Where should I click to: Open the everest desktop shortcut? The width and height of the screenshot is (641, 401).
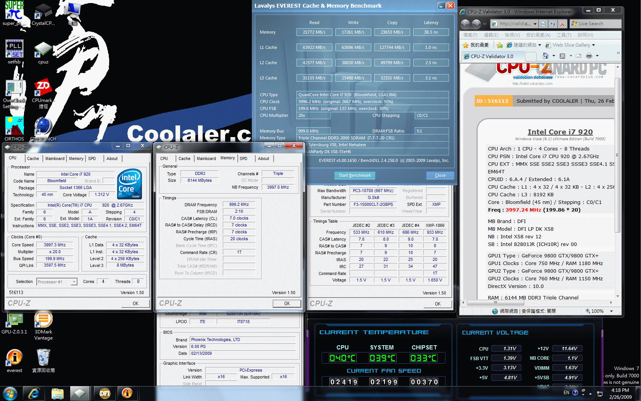pos(14,361)
